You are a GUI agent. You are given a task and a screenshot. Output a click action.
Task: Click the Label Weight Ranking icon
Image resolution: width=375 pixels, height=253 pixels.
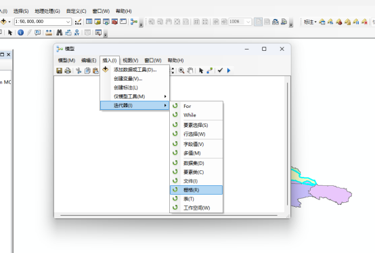click(339, 22)
